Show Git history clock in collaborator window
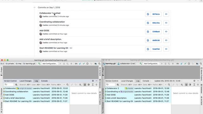This screenshot has width=203, height=114. 189,64
